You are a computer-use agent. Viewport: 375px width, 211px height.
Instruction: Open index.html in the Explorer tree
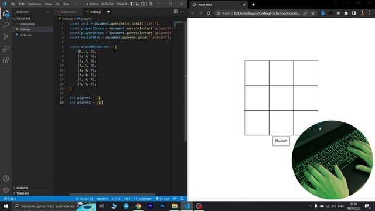tap(27, 24)
